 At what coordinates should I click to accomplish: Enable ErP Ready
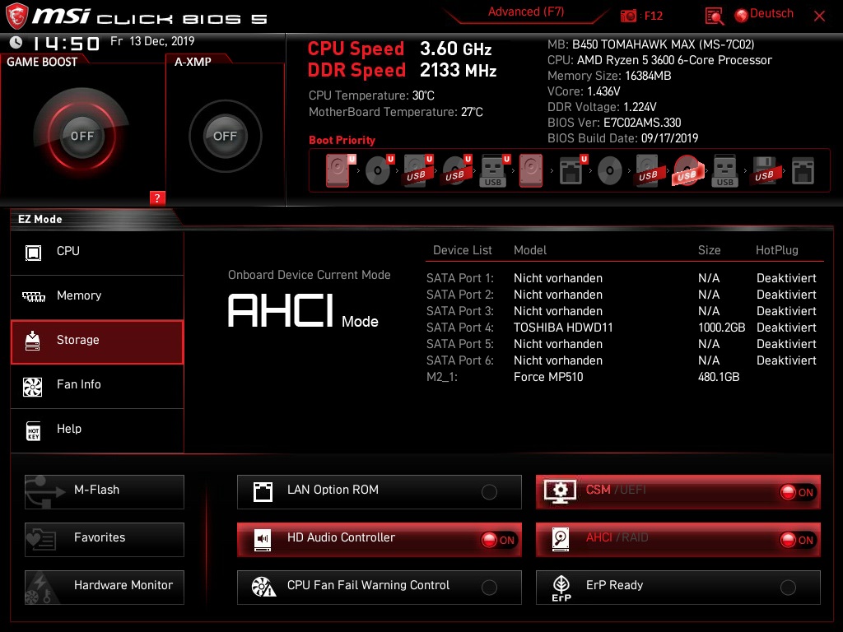coord(678,588)
